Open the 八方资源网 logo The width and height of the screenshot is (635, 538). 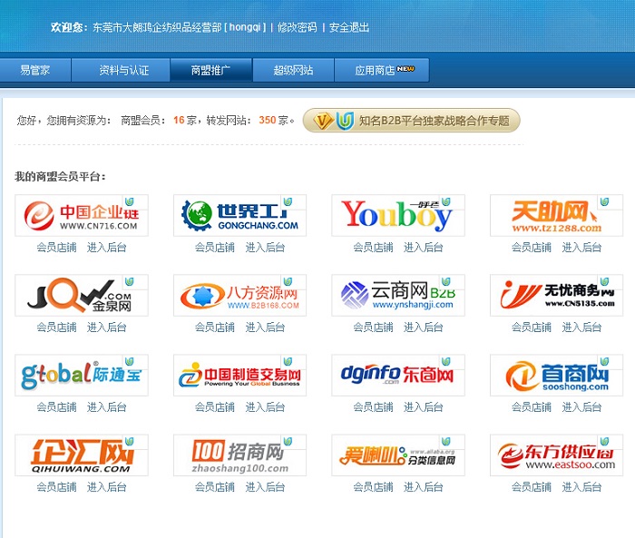pyautogui.click(x=239, y=296)
